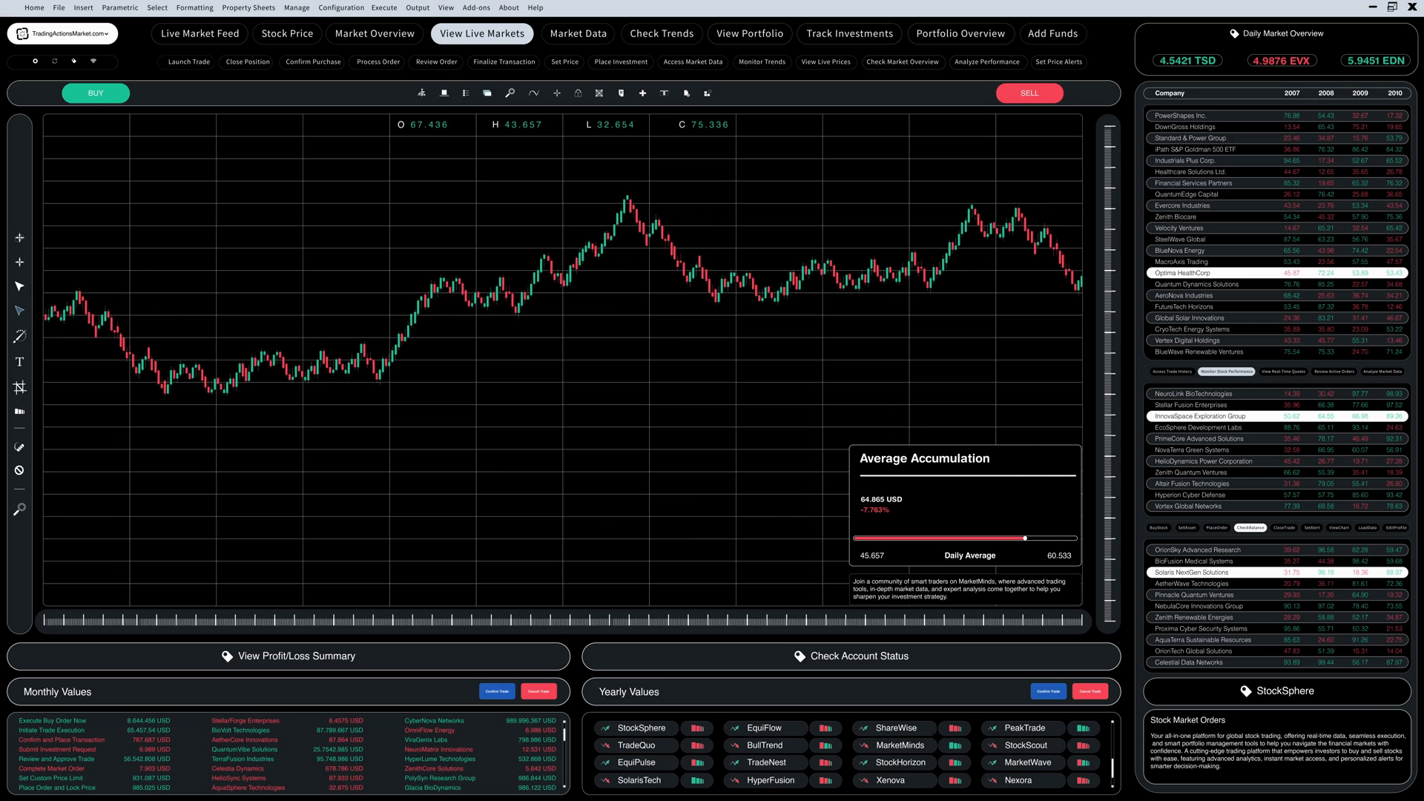Select the white arrow pointer tool
Viewport: 1424px width, 801px height.
tap(20, 286)
